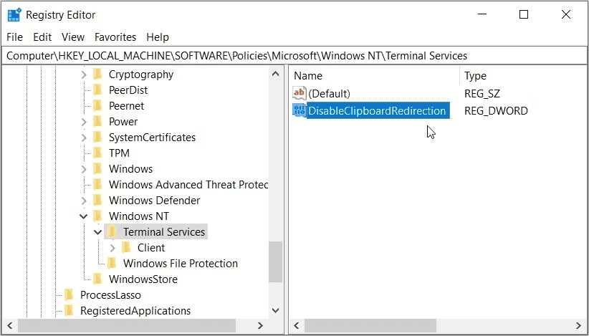Click the tree pane vertical scrollbar thumb
Image resolution: width=589 pixels, height=336 pixels.
click(275, 261)
